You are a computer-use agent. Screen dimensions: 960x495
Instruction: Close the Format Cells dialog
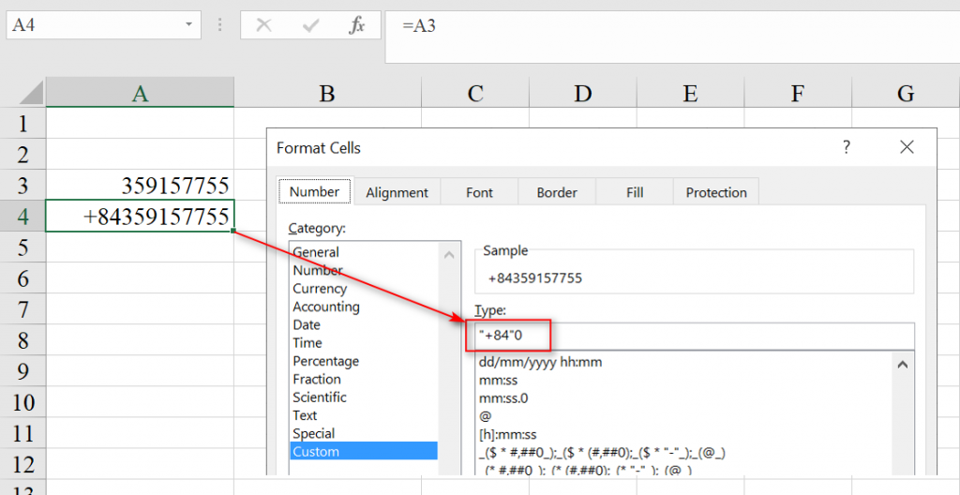[x=906, y=147]
